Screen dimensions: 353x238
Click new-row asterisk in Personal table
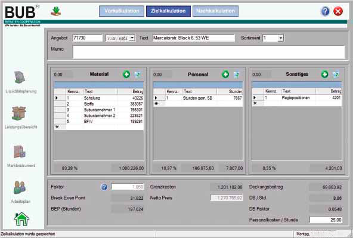tap(156, 103)
